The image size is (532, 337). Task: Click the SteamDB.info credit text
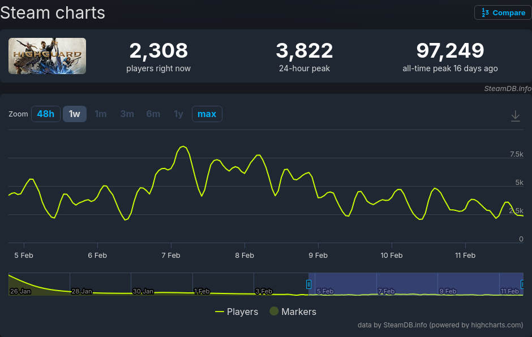click(508, 88)
